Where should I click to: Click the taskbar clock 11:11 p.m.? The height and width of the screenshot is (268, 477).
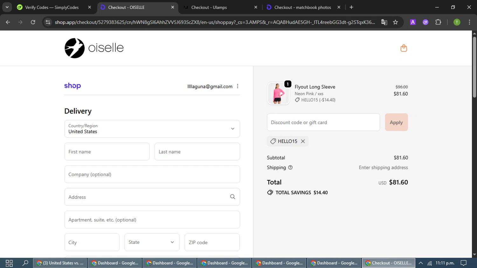pos(445,263)
